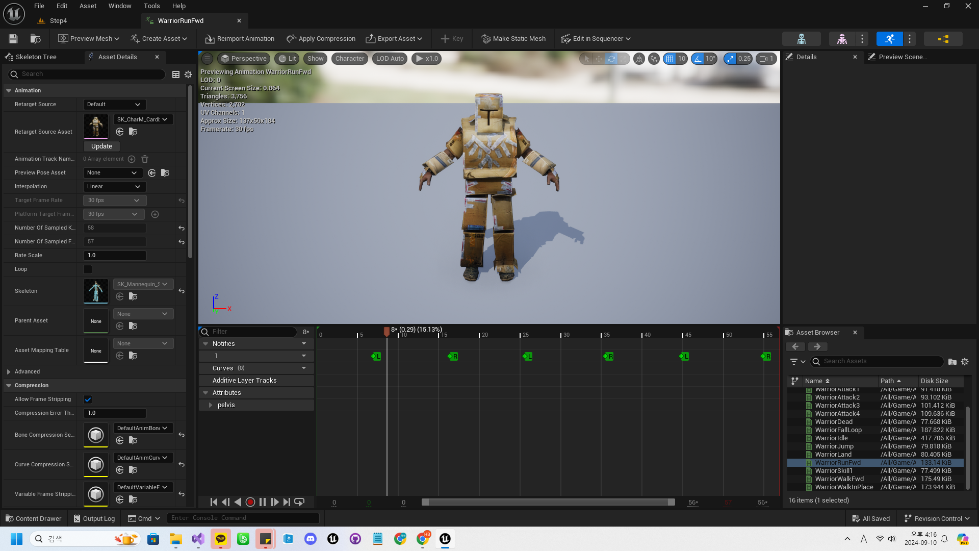Image resolution: width=979 pixels, height=551 pixels.
Task: Switch to the Preview Scene tab
Action: (x=902, y=57)
